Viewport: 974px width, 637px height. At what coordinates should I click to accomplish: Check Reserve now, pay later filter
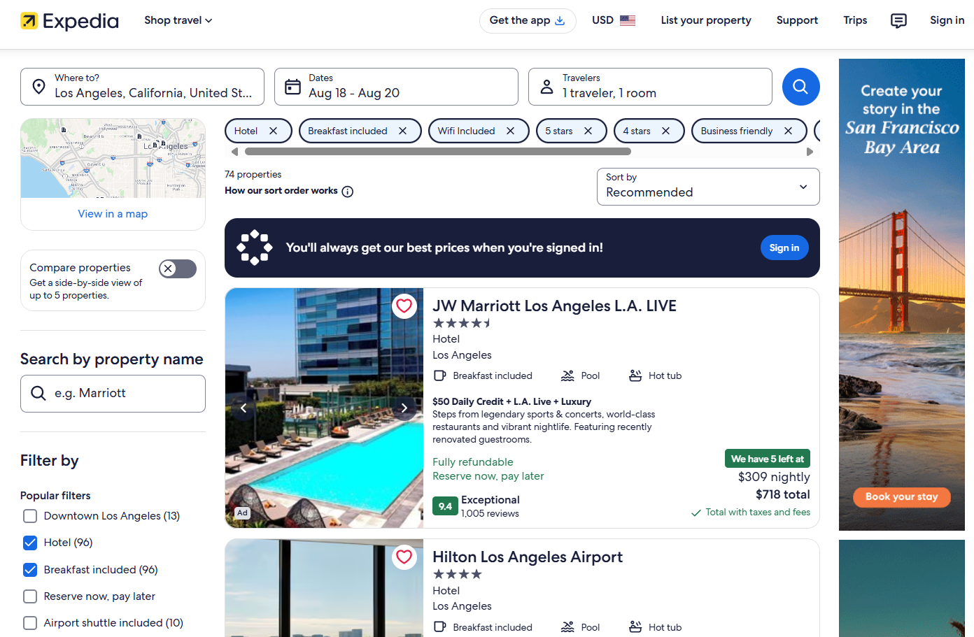[30, 596]
